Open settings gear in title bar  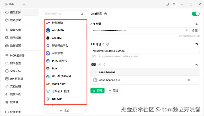174,4
